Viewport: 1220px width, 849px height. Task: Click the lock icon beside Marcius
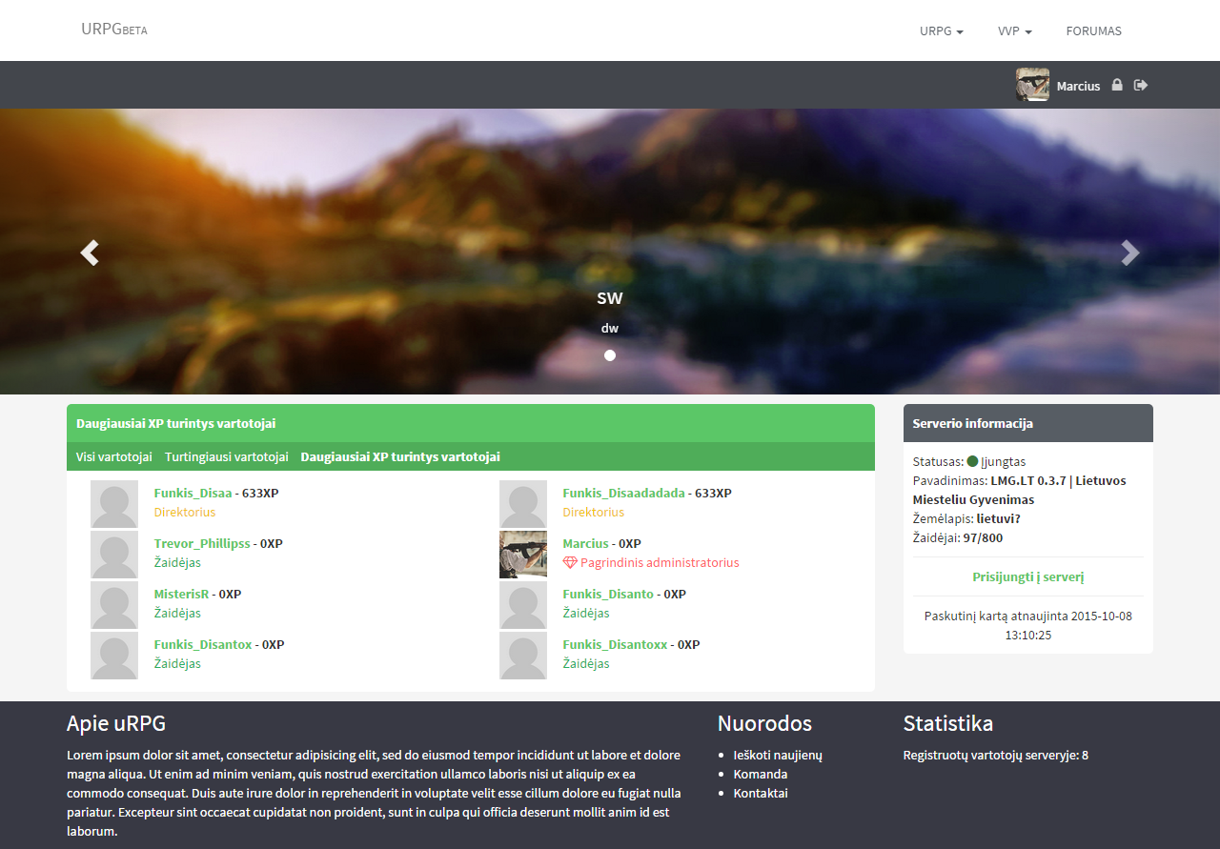1116,85
